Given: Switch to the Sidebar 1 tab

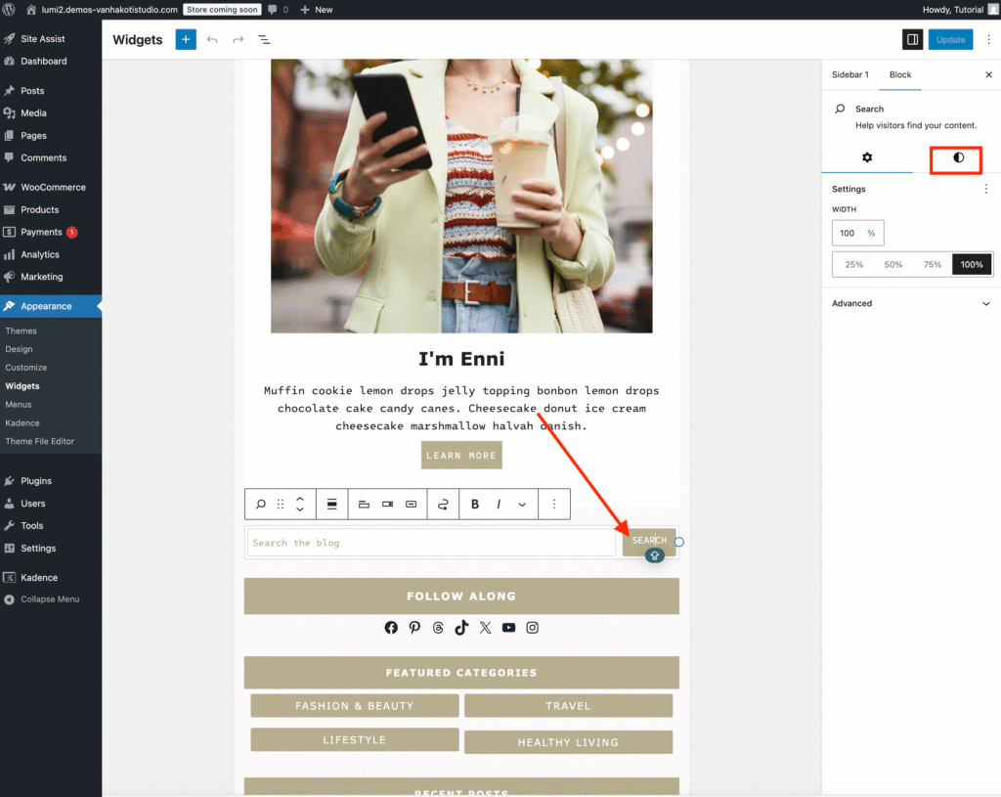Looking at the screenshot, I should tap(849, 75).
